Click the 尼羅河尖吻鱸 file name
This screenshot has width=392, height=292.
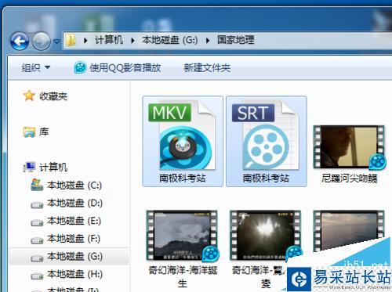(350, 178)
